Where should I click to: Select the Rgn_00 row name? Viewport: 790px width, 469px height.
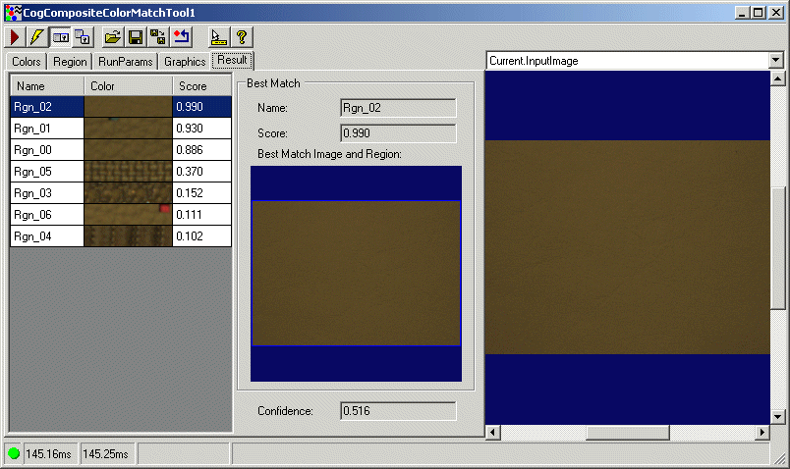coord(47,150)
